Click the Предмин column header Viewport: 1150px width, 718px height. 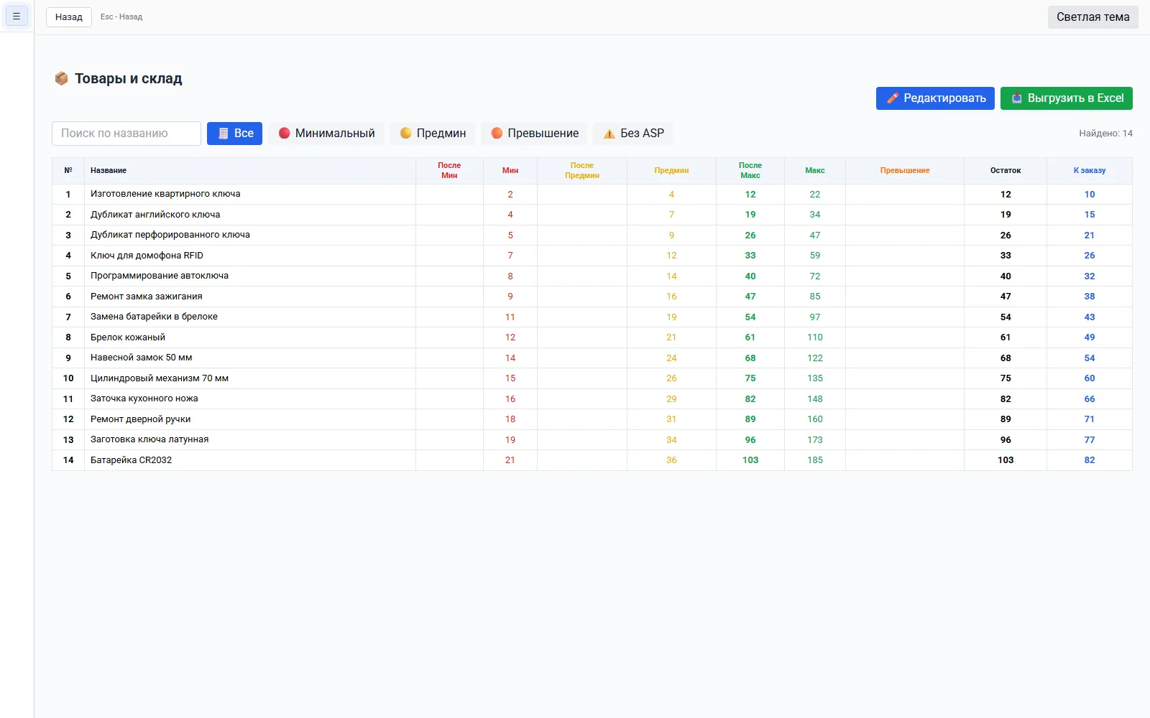tap(671, 171)
